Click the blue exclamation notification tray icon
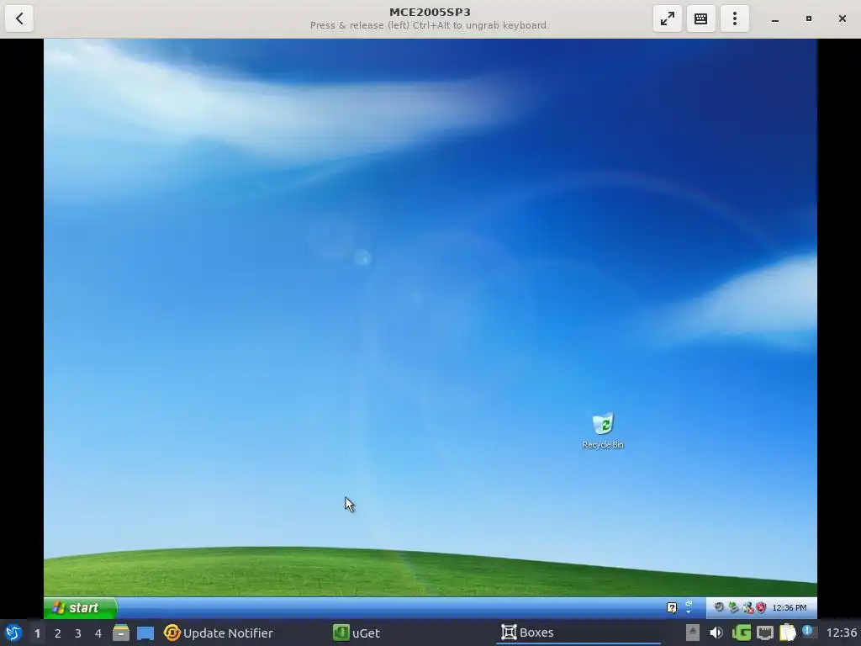This screenshot has width=861, height=646. (810, 632)
